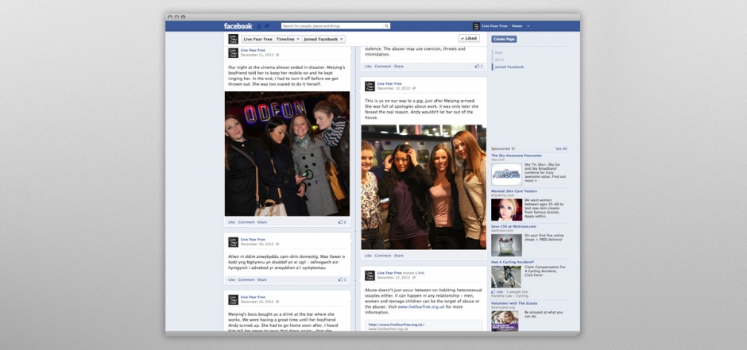This screenshot has width=747, height=350.
Task: Open Volunteer with The Scouts ad
Action: coord(514,303)
